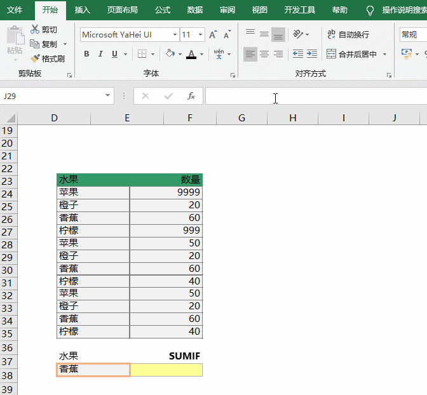Click the text Orientation icon
This screenshot has height=395, width=427.
click(x=298, y=34)
